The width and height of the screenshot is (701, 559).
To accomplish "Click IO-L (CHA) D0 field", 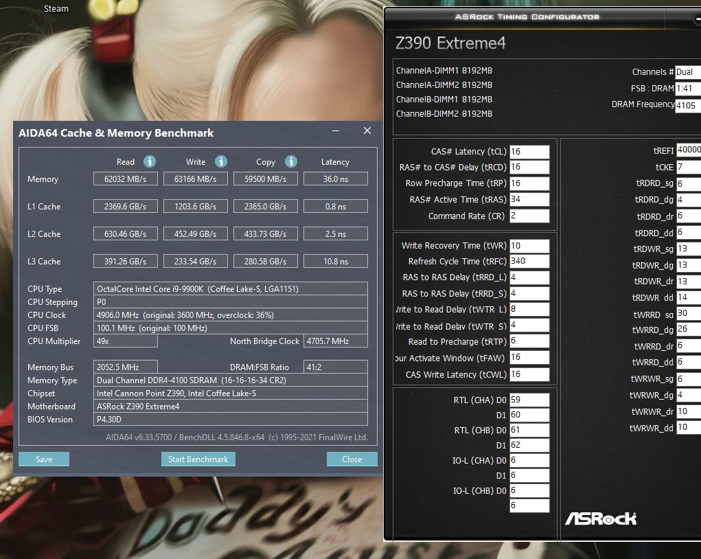I will tap(529, 460).
